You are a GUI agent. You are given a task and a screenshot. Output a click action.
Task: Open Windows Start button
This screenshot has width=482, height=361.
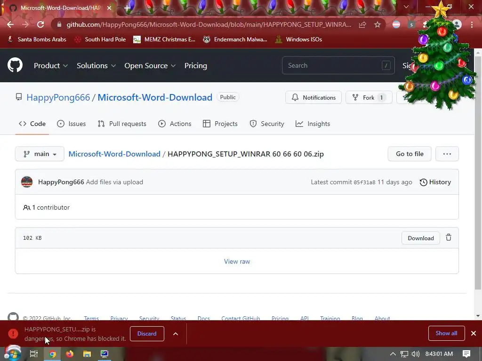(x=12, y=353)
